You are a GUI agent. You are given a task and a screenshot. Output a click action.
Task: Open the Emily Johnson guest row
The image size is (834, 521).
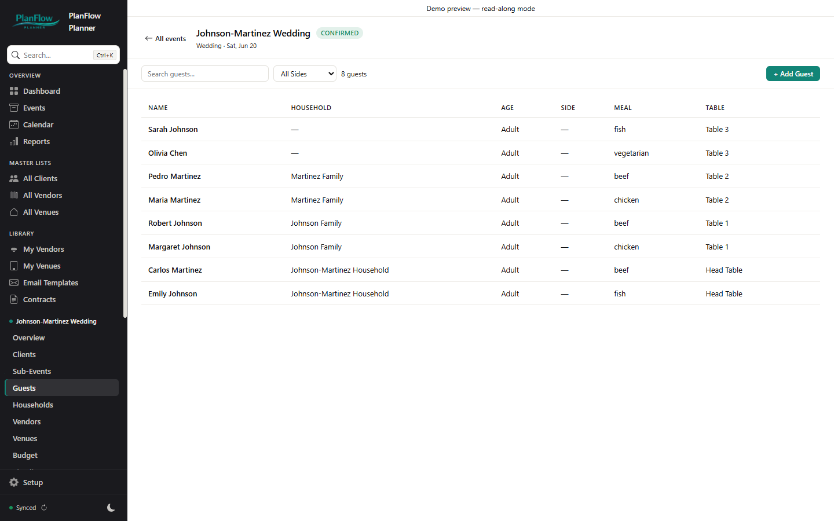point(481,293)
